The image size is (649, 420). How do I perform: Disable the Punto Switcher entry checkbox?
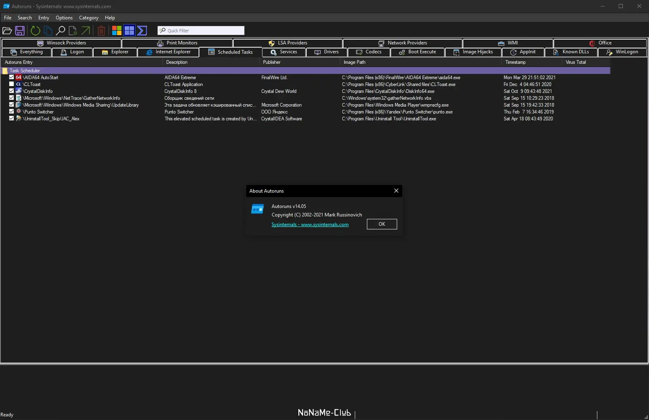pyautogui.click(x=12, y=111)
